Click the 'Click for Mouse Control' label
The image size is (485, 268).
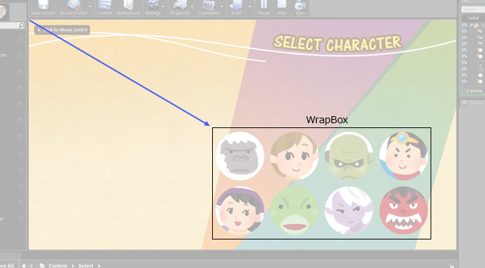[62, 30]
